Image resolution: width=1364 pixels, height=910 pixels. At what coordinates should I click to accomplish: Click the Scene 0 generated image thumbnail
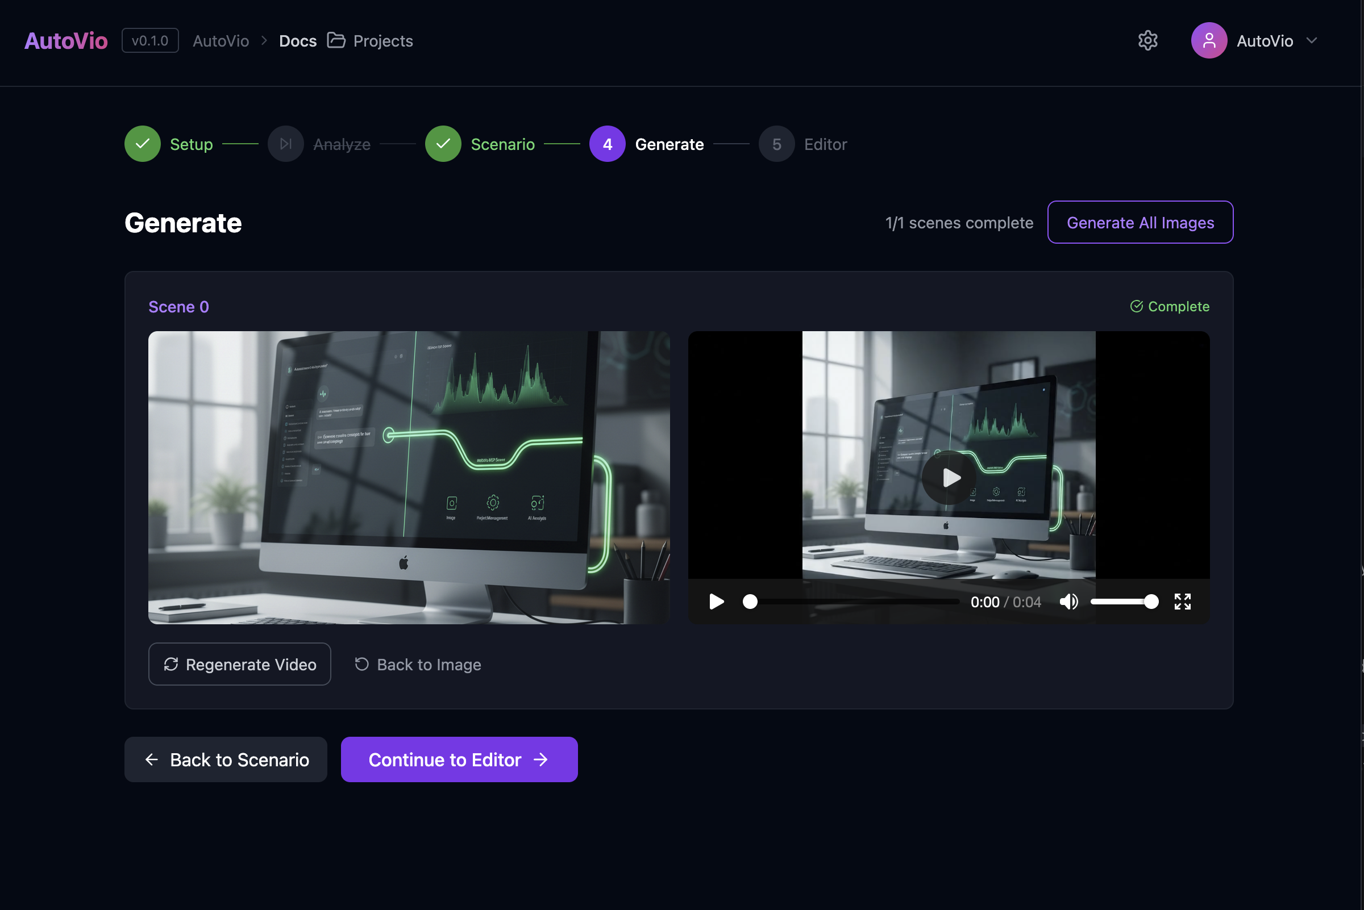coord(409,478)
